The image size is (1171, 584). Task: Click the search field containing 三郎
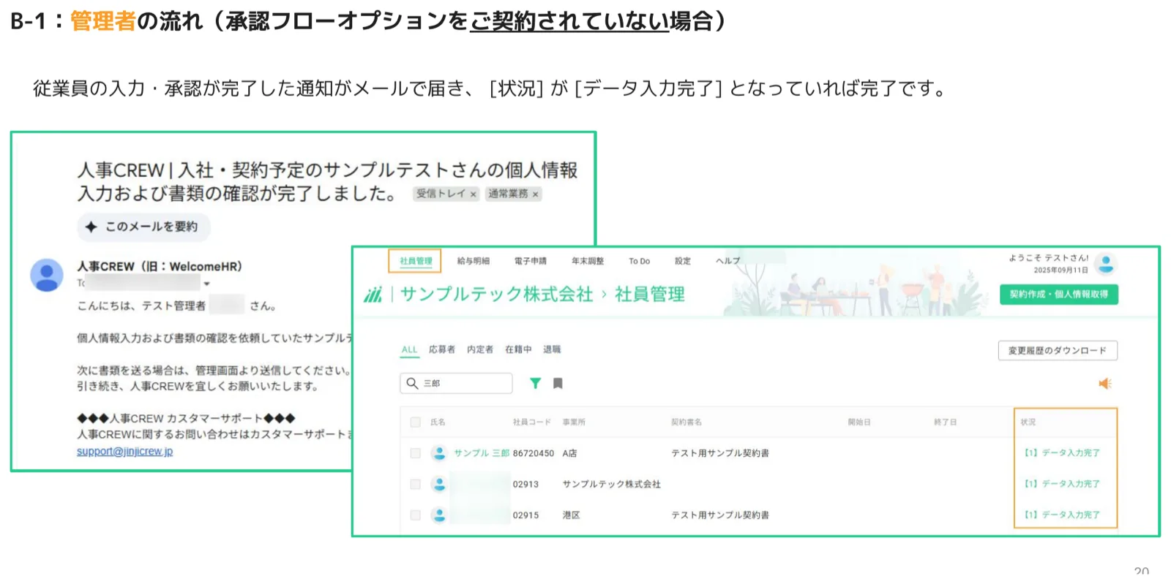point(456,383)
